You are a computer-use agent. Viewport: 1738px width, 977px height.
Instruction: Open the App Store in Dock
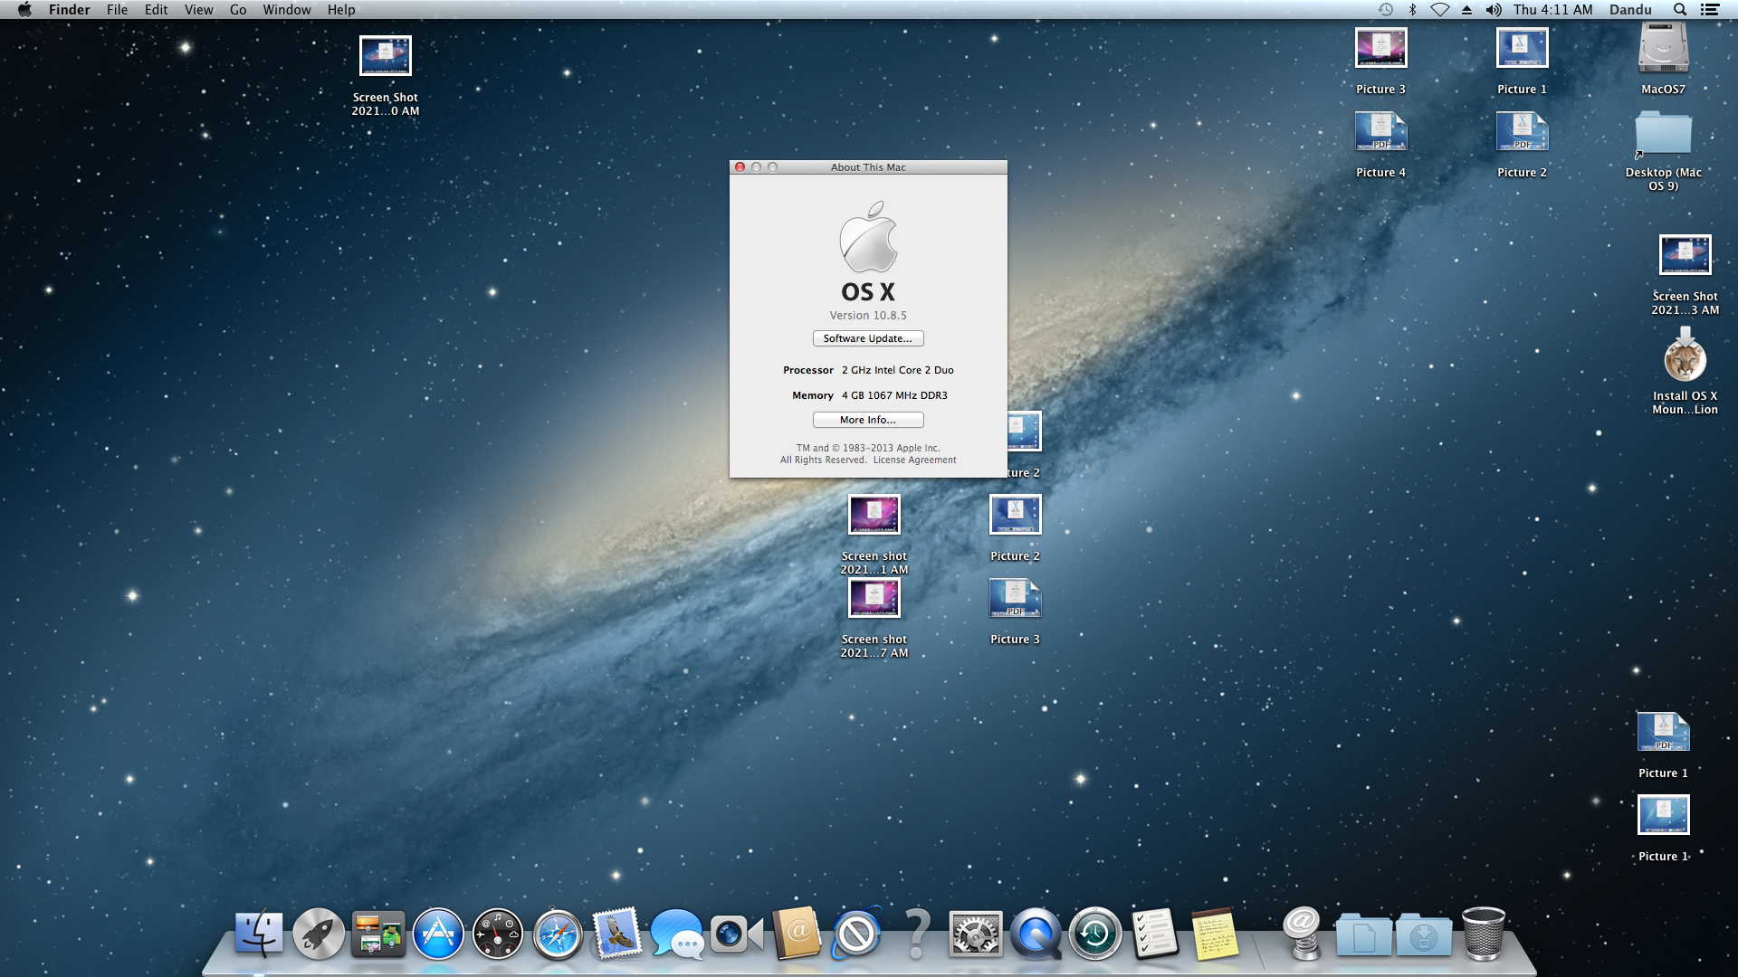point(438,933)
